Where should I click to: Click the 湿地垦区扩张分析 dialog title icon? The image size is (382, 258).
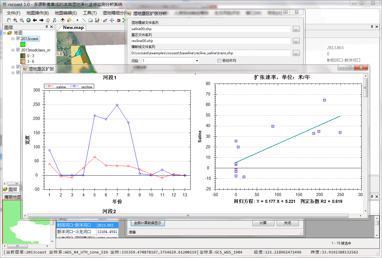[129, 13]
